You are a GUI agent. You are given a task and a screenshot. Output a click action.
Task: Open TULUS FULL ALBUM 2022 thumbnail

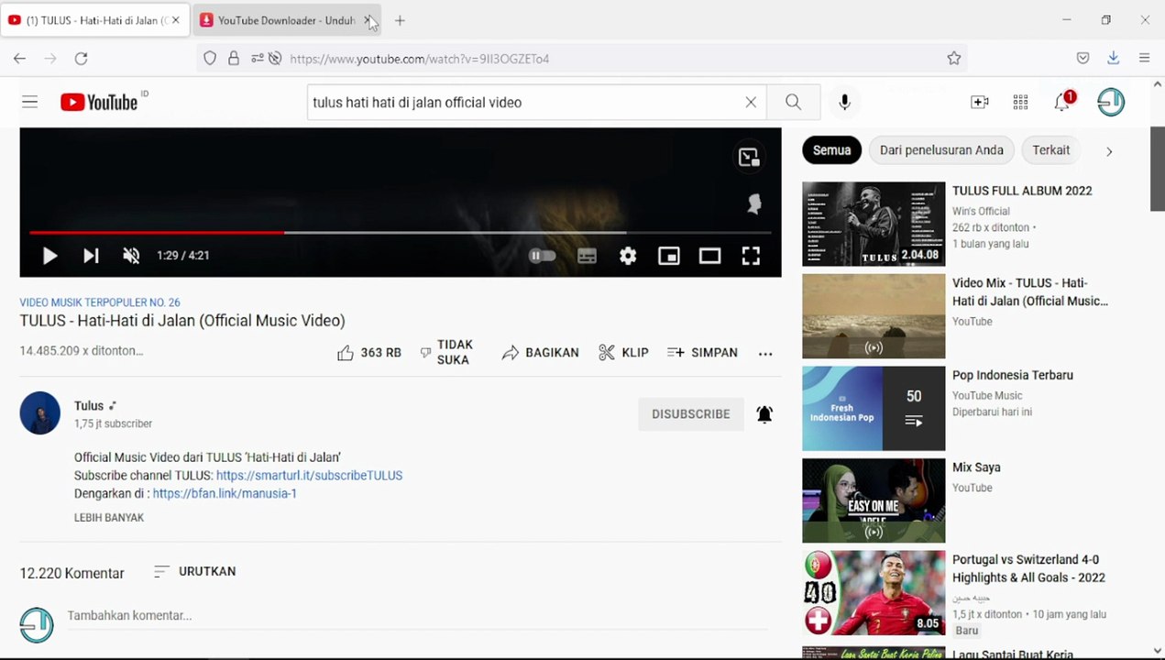(874, 224)
